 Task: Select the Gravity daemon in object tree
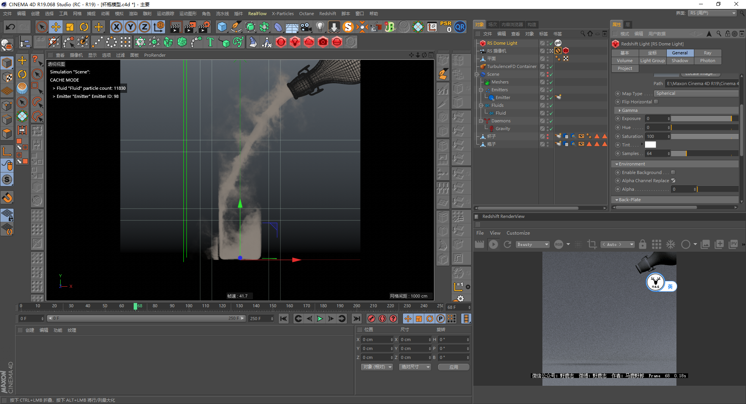tap(503, 129)
